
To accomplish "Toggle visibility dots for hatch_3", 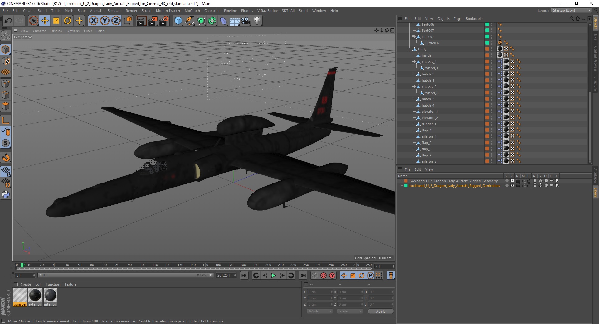I will tap(492, 99).
